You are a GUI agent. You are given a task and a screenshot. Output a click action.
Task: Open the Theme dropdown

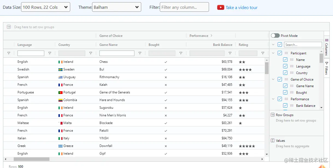pyautogui.click(x=117, y=7)
